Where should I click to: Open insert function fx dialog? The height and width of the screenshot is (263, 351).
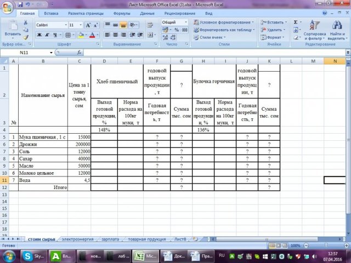pyautogui.click(x=79, y=53)
